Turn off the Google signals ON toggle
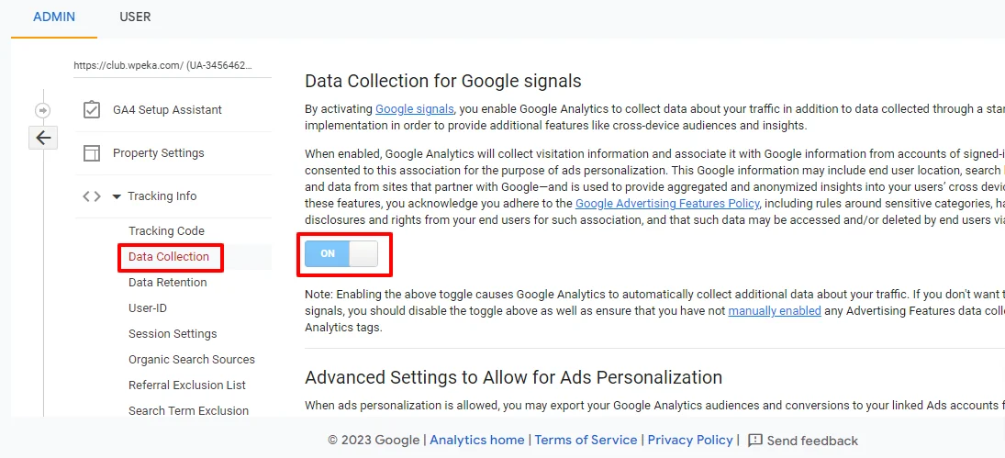This screenshot has width=1005, height=458. pos(341,254)
